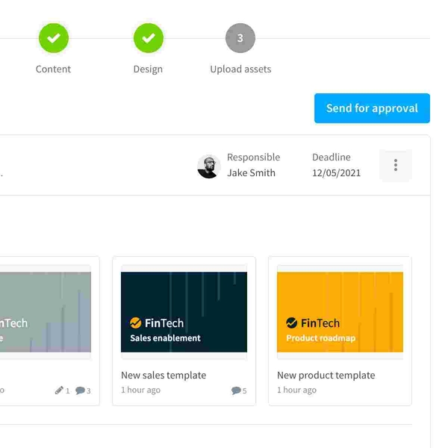Screen dimensions: 448x448
Task: Go to the Upload assets step label
Action: click(240, 69)
